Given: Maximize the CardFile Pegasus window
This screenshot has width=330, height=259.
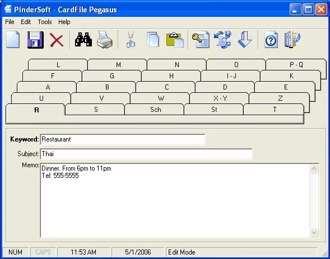Looking at the screenshot, I should (x=308, y=10).
